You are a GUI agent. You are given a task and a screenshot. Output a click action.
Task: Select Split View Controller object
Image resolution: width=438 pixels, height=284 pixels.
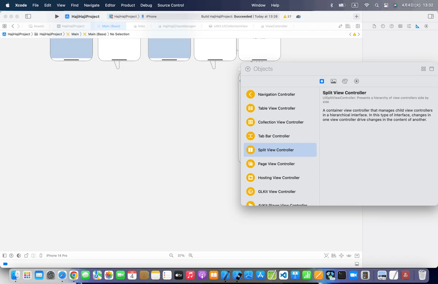point(280,150)
